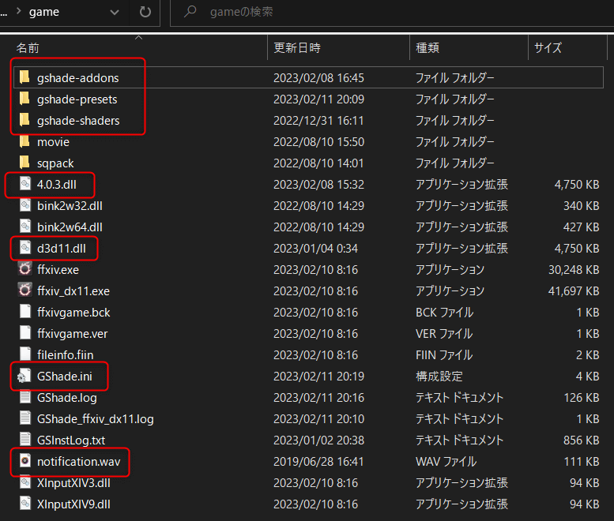Select the d3d11.dll file name

click(x=62, y=249)
